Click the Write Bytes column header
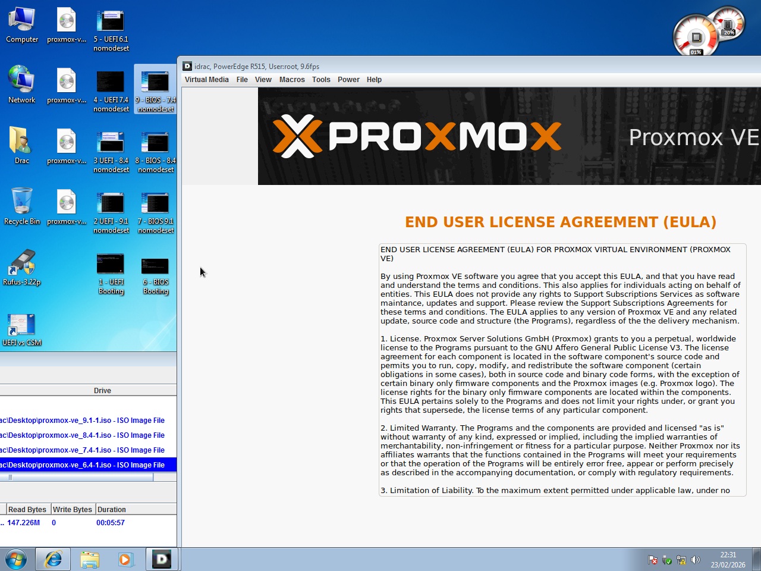 coord(73,510)
